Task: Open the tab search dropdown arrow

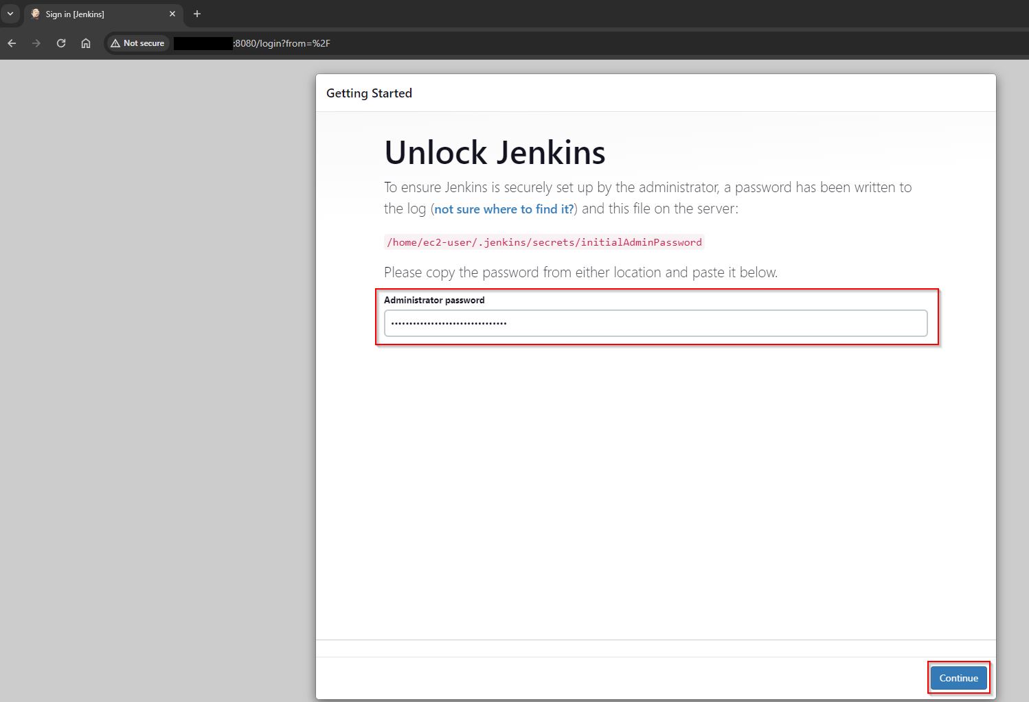Action: tap(10, 14)
